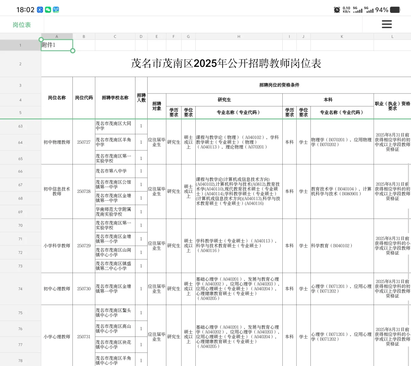Click the 招聘对象 header cell
The width and height of the screenshot is (411, 366).
157,106
